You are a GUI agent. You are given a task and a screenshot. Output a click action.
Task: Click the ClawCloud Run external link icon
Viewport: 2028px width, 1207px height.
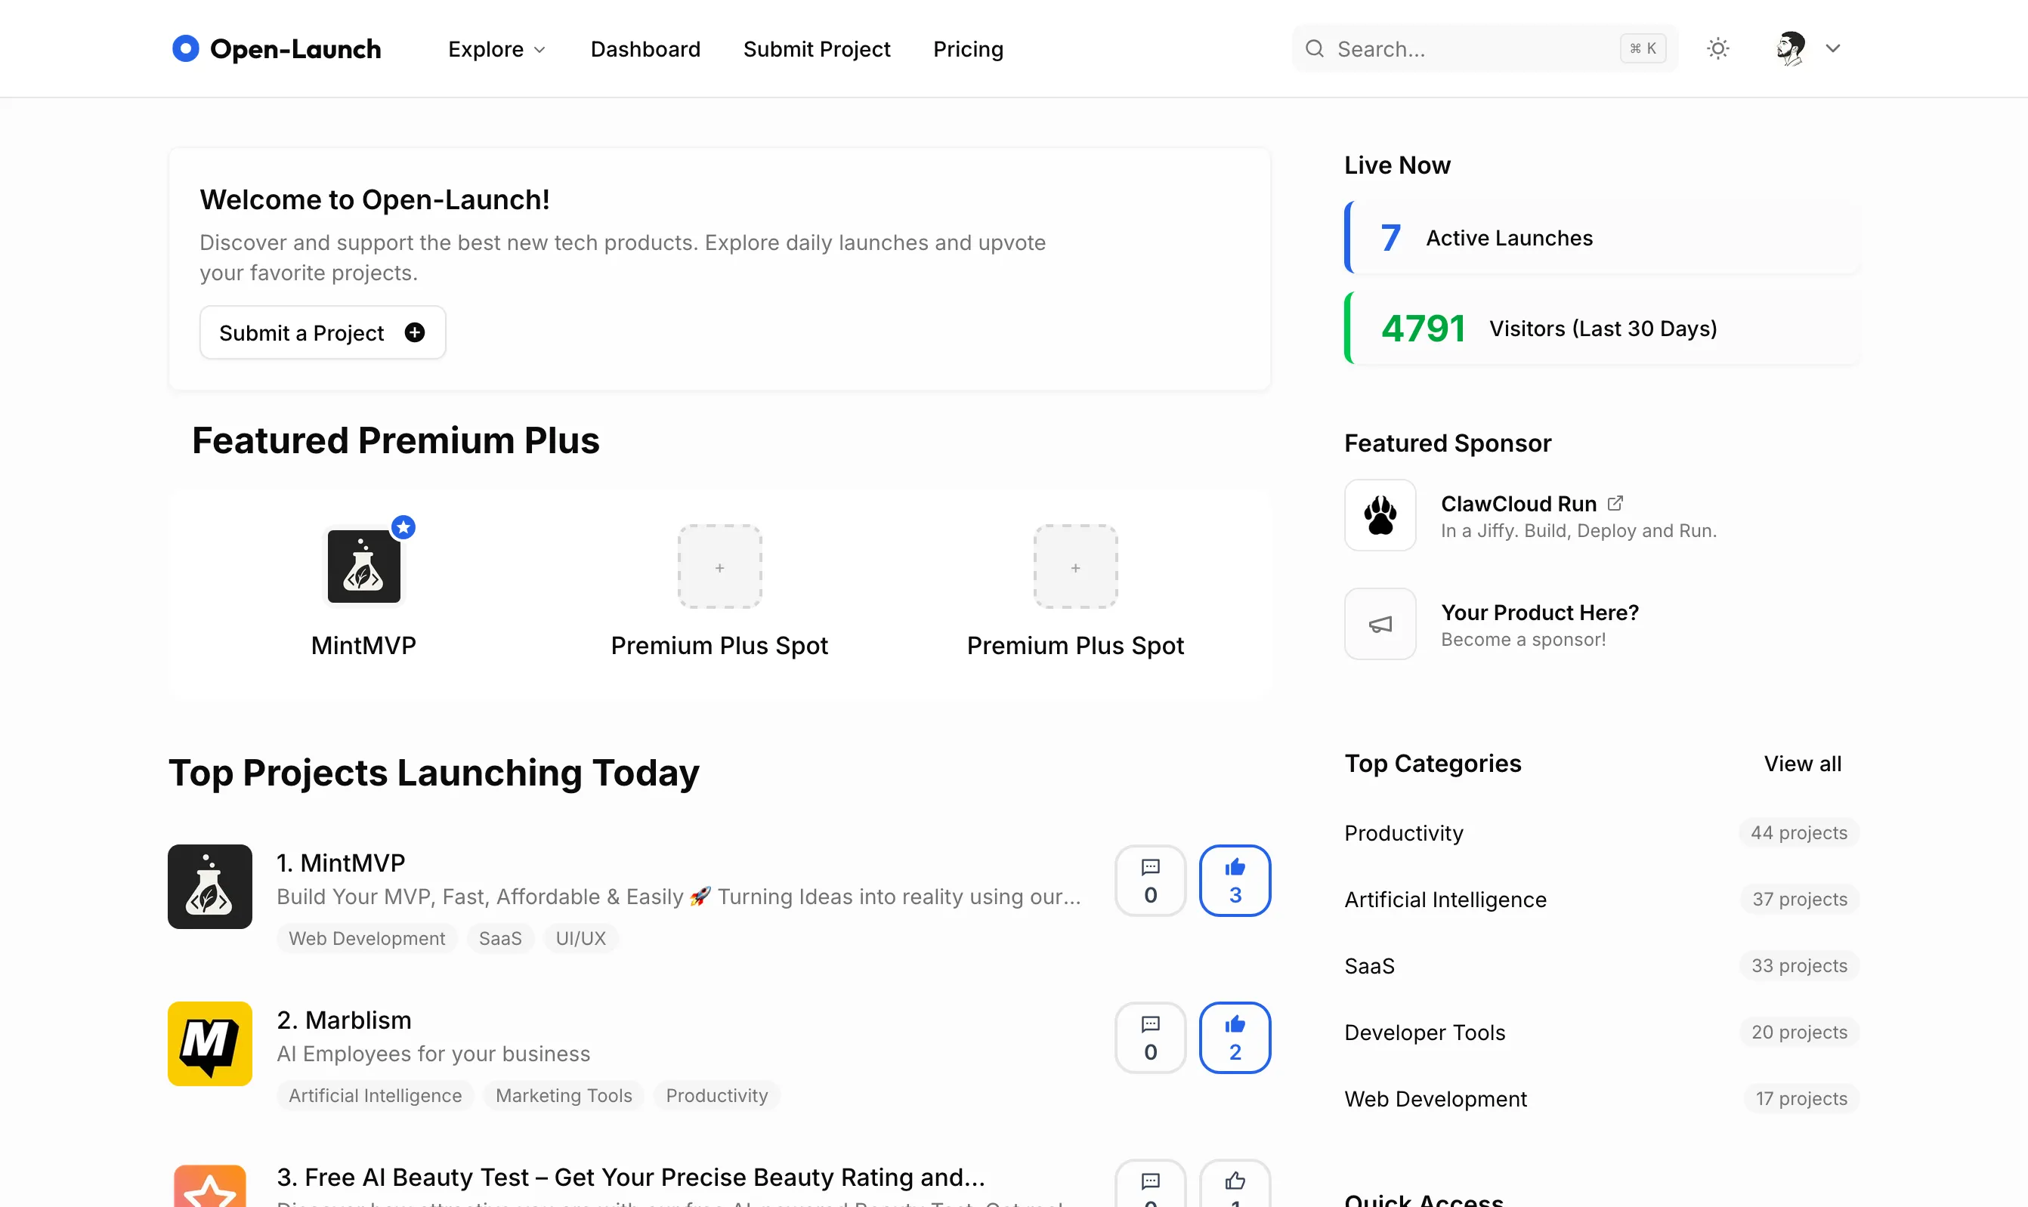[x=1615, y=504]
